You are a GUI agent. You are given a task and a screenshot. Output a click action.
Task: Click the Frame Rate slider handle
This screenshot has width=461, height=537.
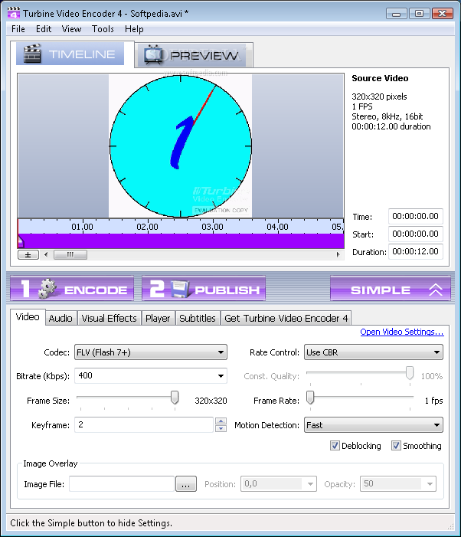(x=310, y=398)
